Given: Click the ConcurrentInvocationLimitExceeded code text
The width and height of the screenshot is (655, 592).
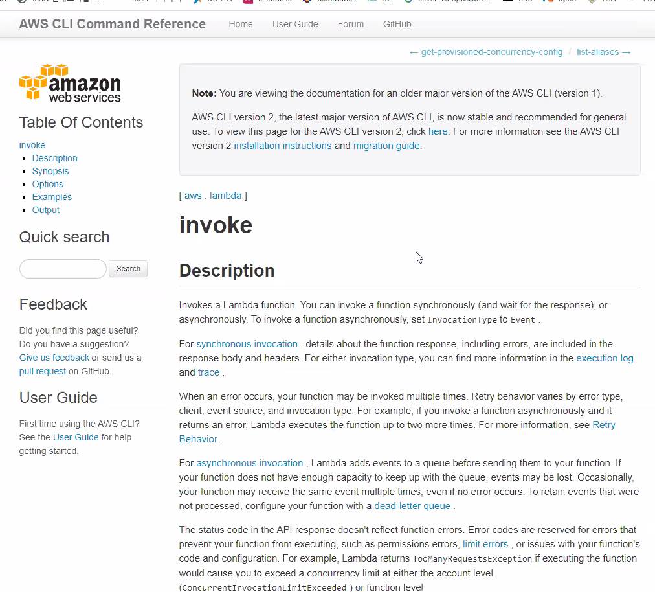Looking at the screenshot, I should 265,587.
